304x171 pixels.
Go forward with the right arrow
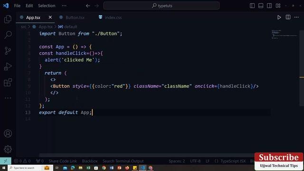pyautogui.click(x=96, y=6)
